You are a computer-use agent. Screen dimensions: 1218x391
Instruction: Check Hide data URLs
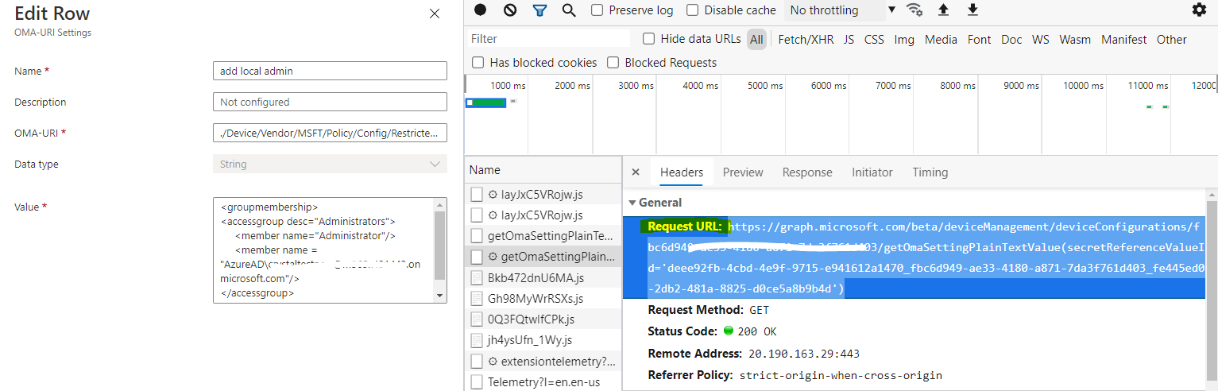[648, 38]
